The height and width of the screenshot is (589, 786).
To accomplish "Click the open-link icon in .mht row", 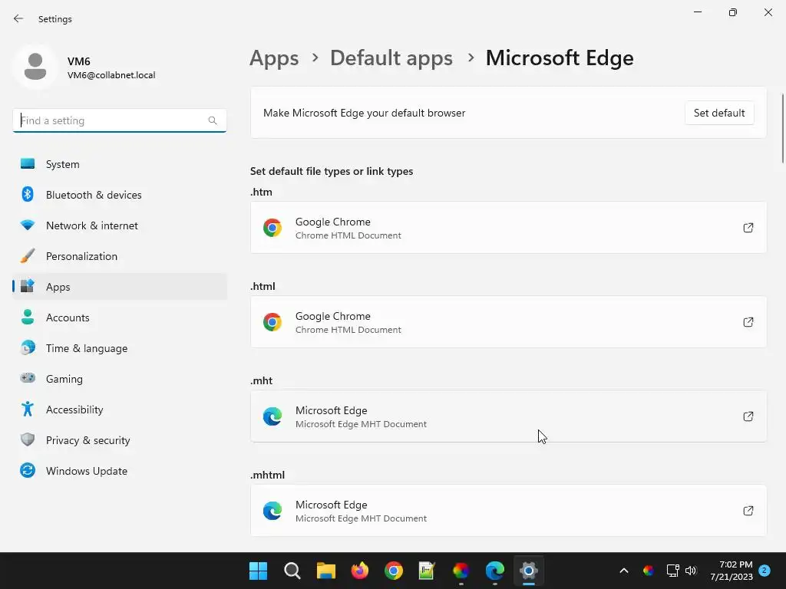I will pyautogui.click(x=748, y=416).
